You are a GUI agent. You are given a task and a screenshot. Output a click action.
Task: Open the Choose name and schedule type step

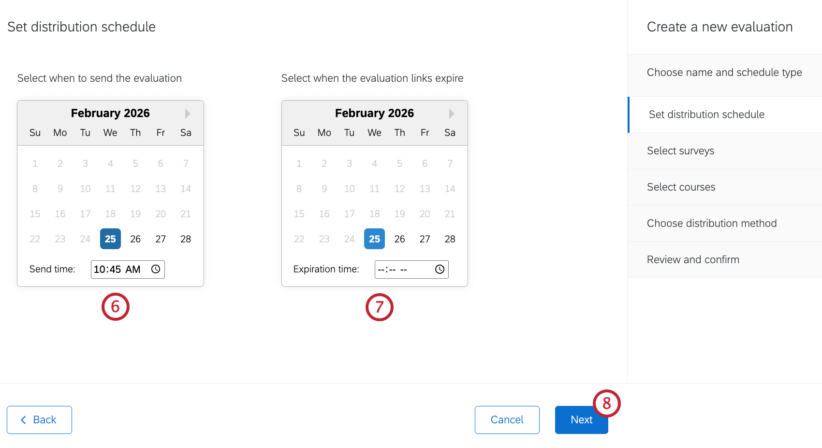tap(724, 72)
